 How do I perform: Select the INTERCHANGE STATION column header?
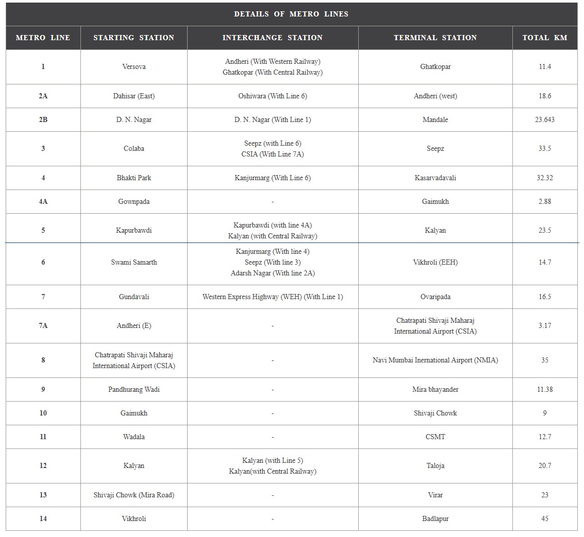point(272,38)
